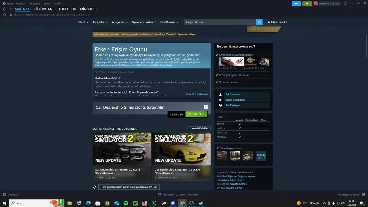Open the Windows notification center icon
Image resolution: width=368 pixels, height=207 pixels.
[x=362, y=203]
